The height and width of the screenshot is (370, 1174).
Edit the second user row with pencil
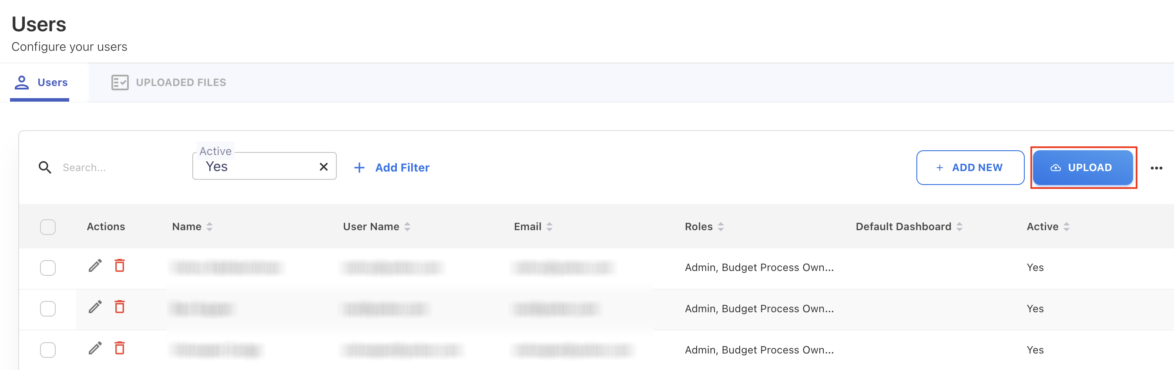pos(95,307)
